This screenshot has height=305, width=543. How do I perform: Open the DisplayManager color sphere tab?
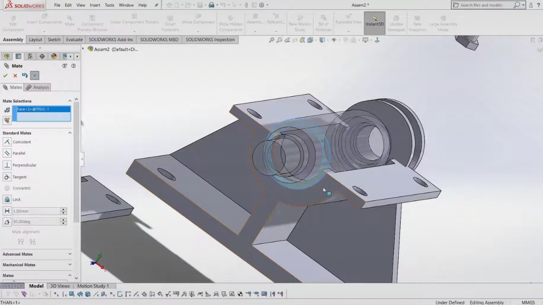click(x=54, y=56)
